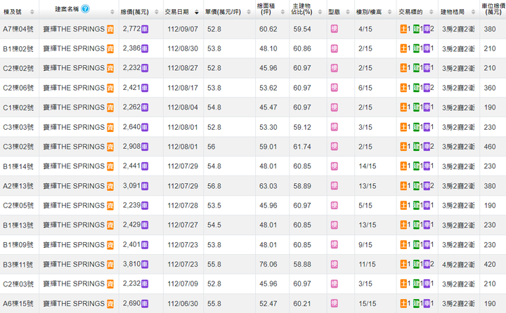Open the help icon beside 建案名稱
Image resolution: width=506 pixels, height=313 pixels.
(x=85, y=8)
